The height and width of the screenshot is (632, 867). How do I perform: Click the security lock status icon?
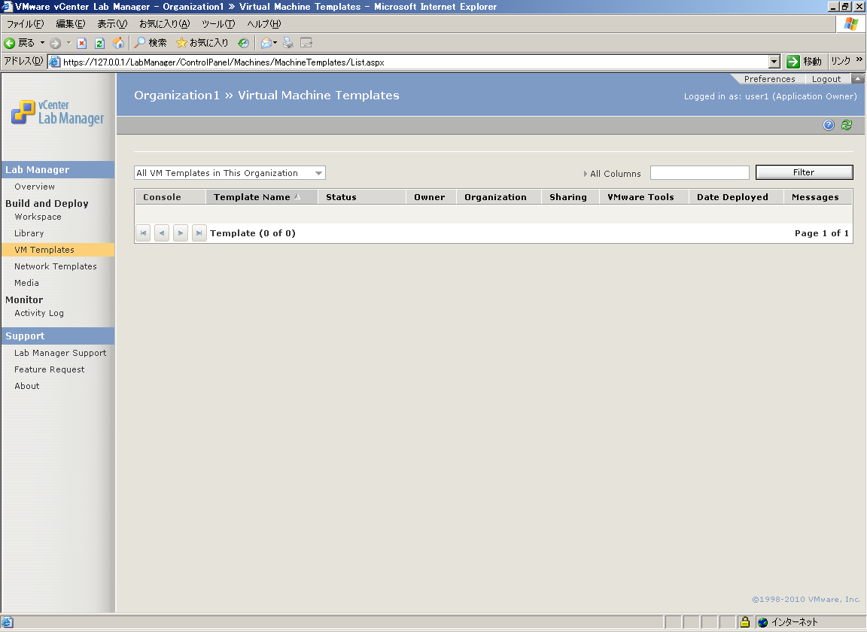click(x=745, y=622)
